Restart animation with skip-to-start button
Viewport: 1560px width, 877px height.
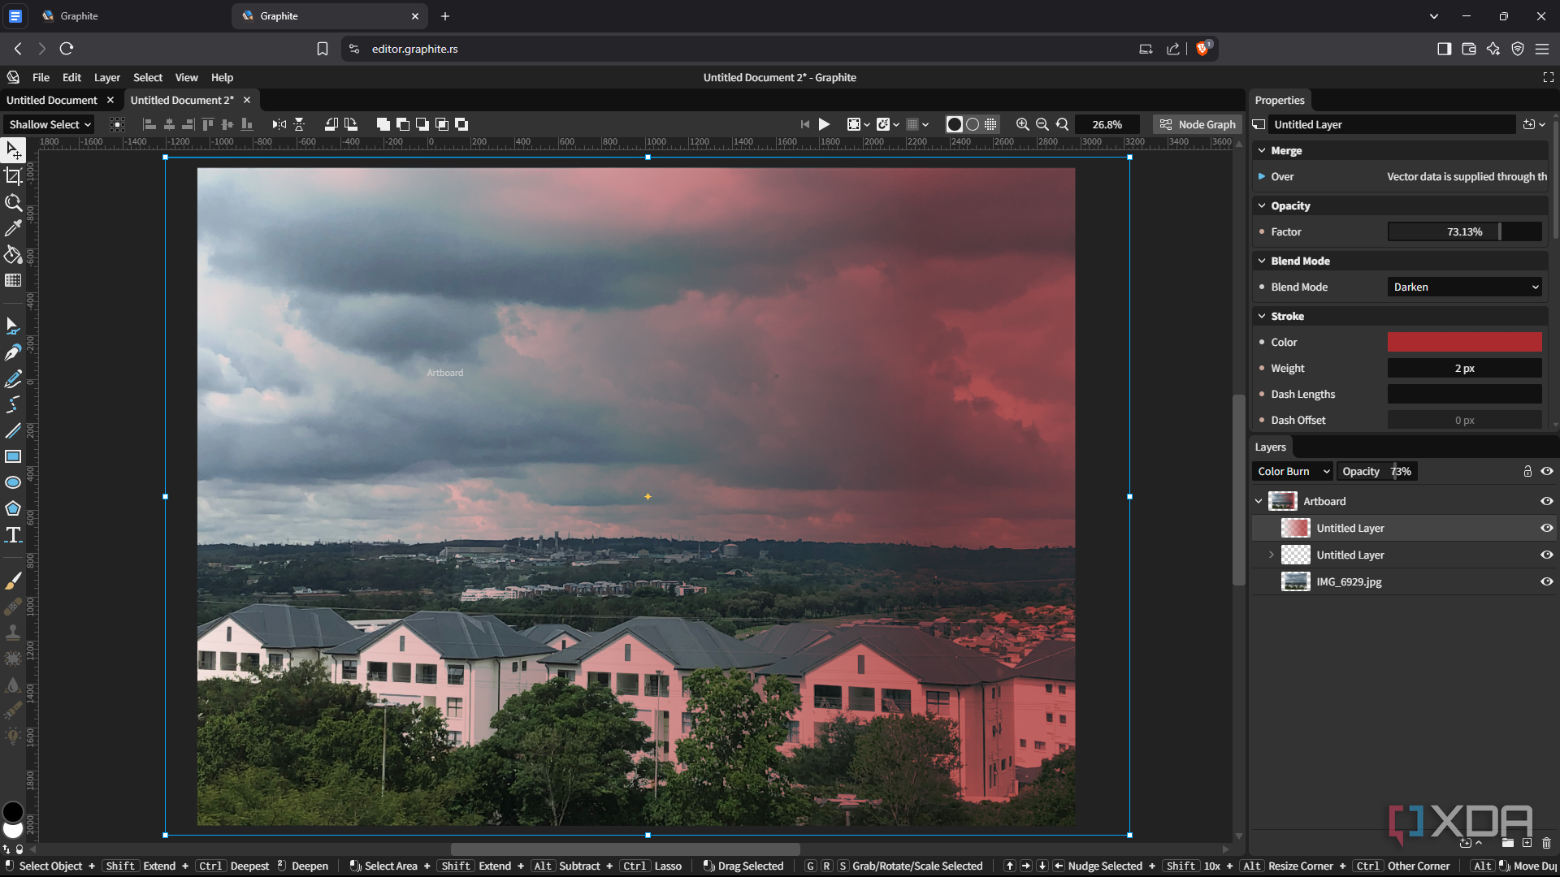804,124
